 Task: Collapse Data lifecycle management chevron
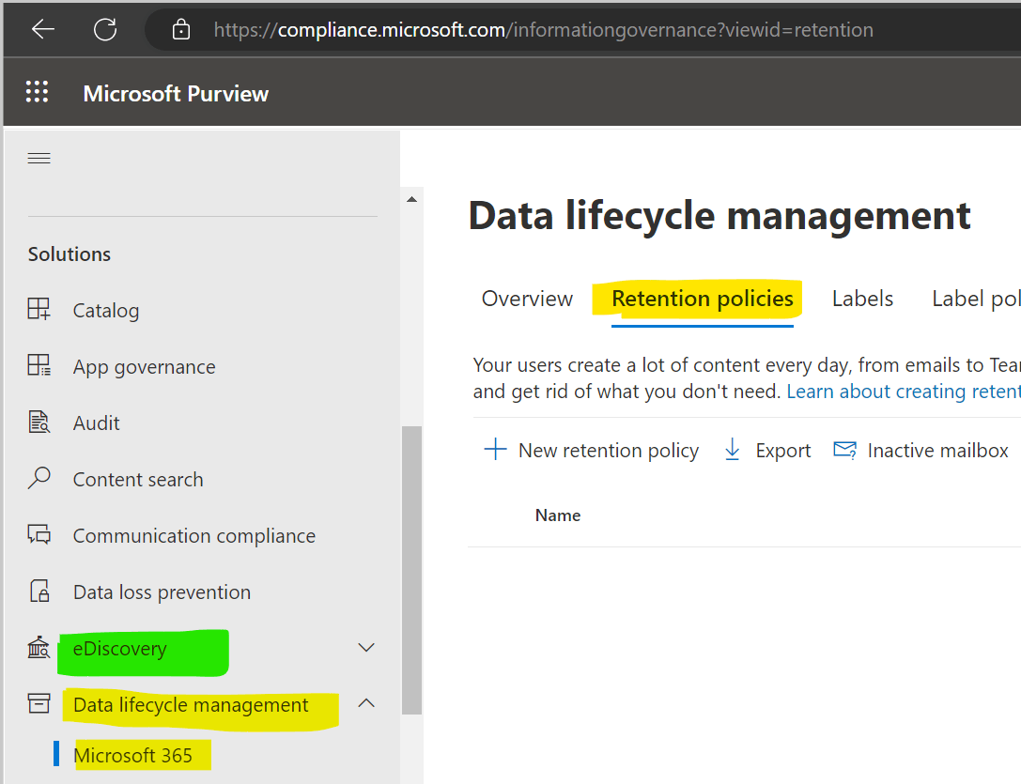coord(366,703)
